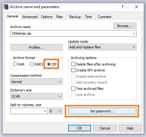Click the Set password button

[102, 111]
